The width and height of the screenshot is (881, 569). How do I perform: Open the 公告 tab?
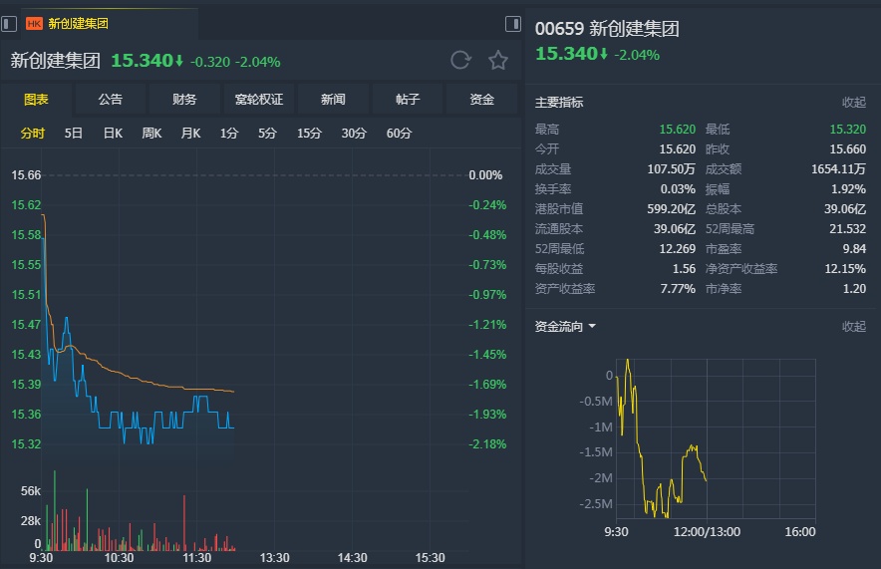(x=110, y=100)
